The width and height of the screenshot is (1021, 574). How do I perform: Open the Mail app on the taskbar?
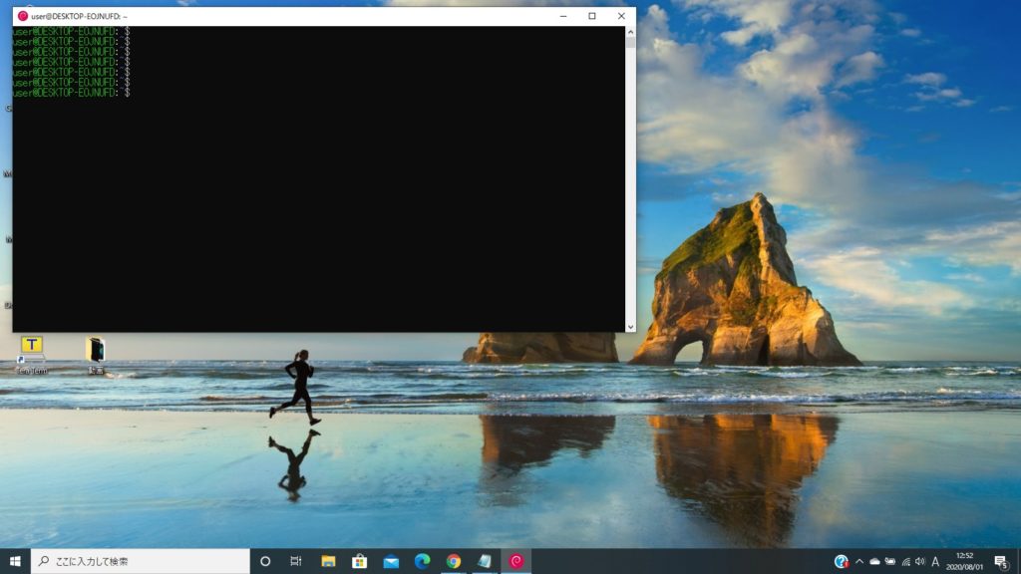[391, 561]
